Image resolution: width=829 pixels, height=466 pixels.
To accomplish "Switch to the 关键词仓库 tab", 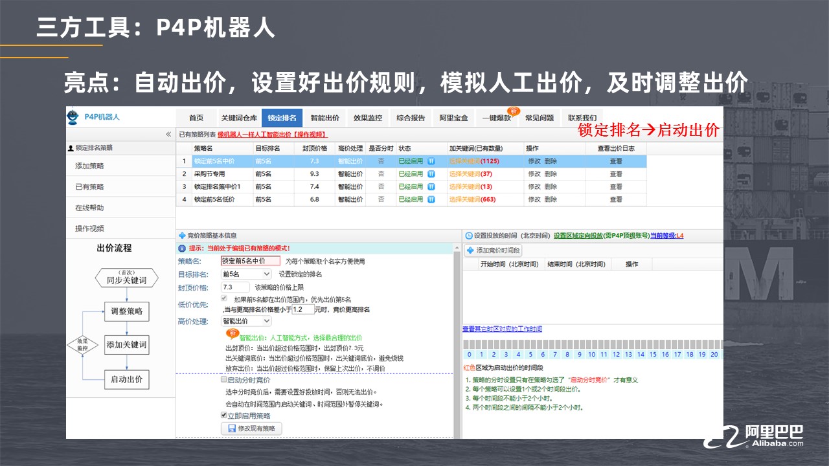I will point(239,118).
